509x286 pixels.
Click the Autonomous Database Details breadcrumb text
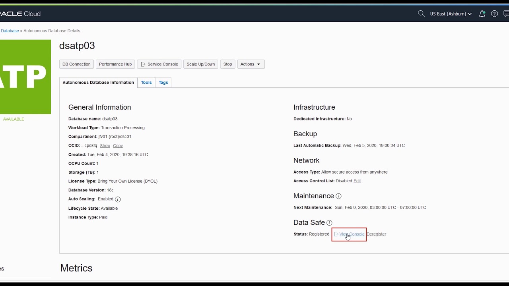(52, 31)
